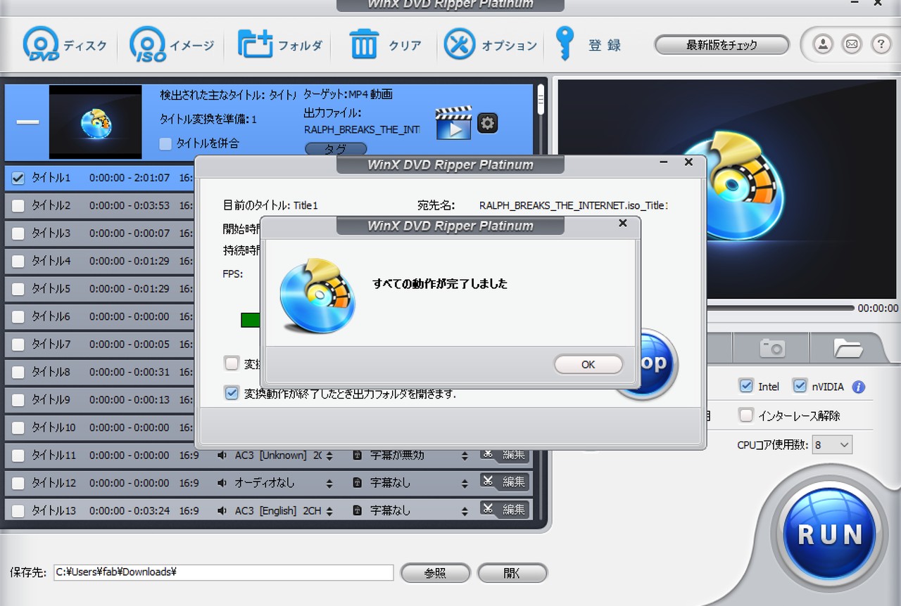
Task: Check title 8 checkbox
Action: pyautogui.click(x=18, y=372)
